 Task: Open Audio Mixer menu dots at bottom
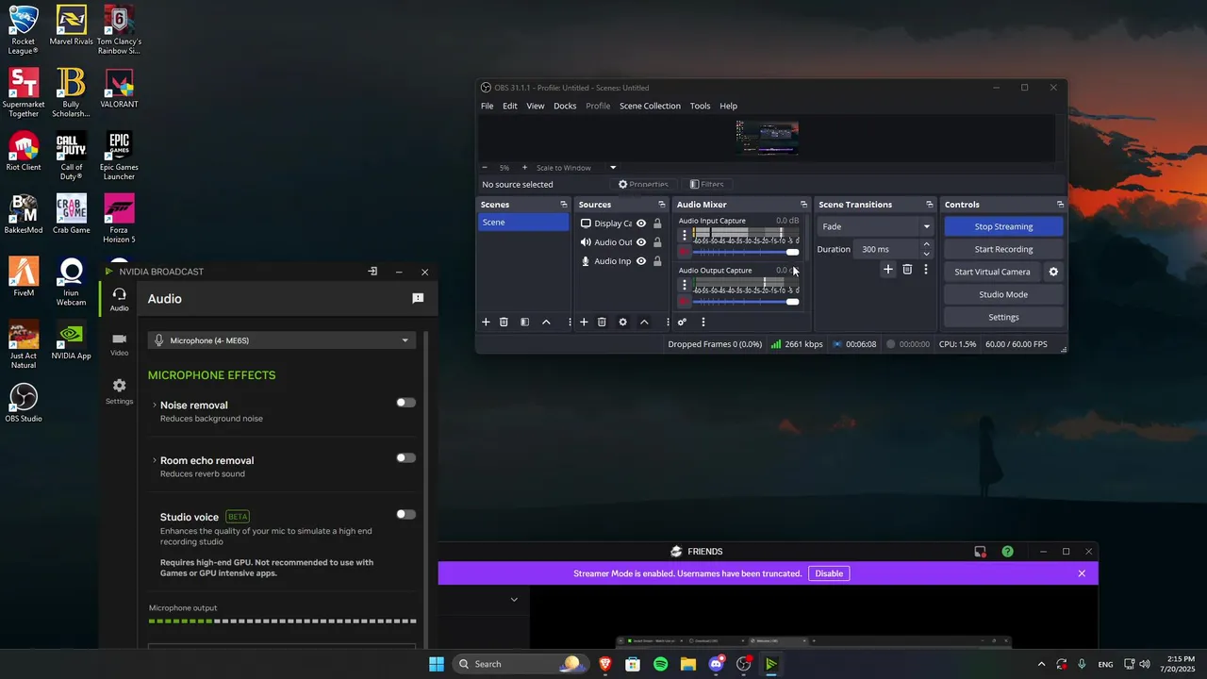click(703, 323)
